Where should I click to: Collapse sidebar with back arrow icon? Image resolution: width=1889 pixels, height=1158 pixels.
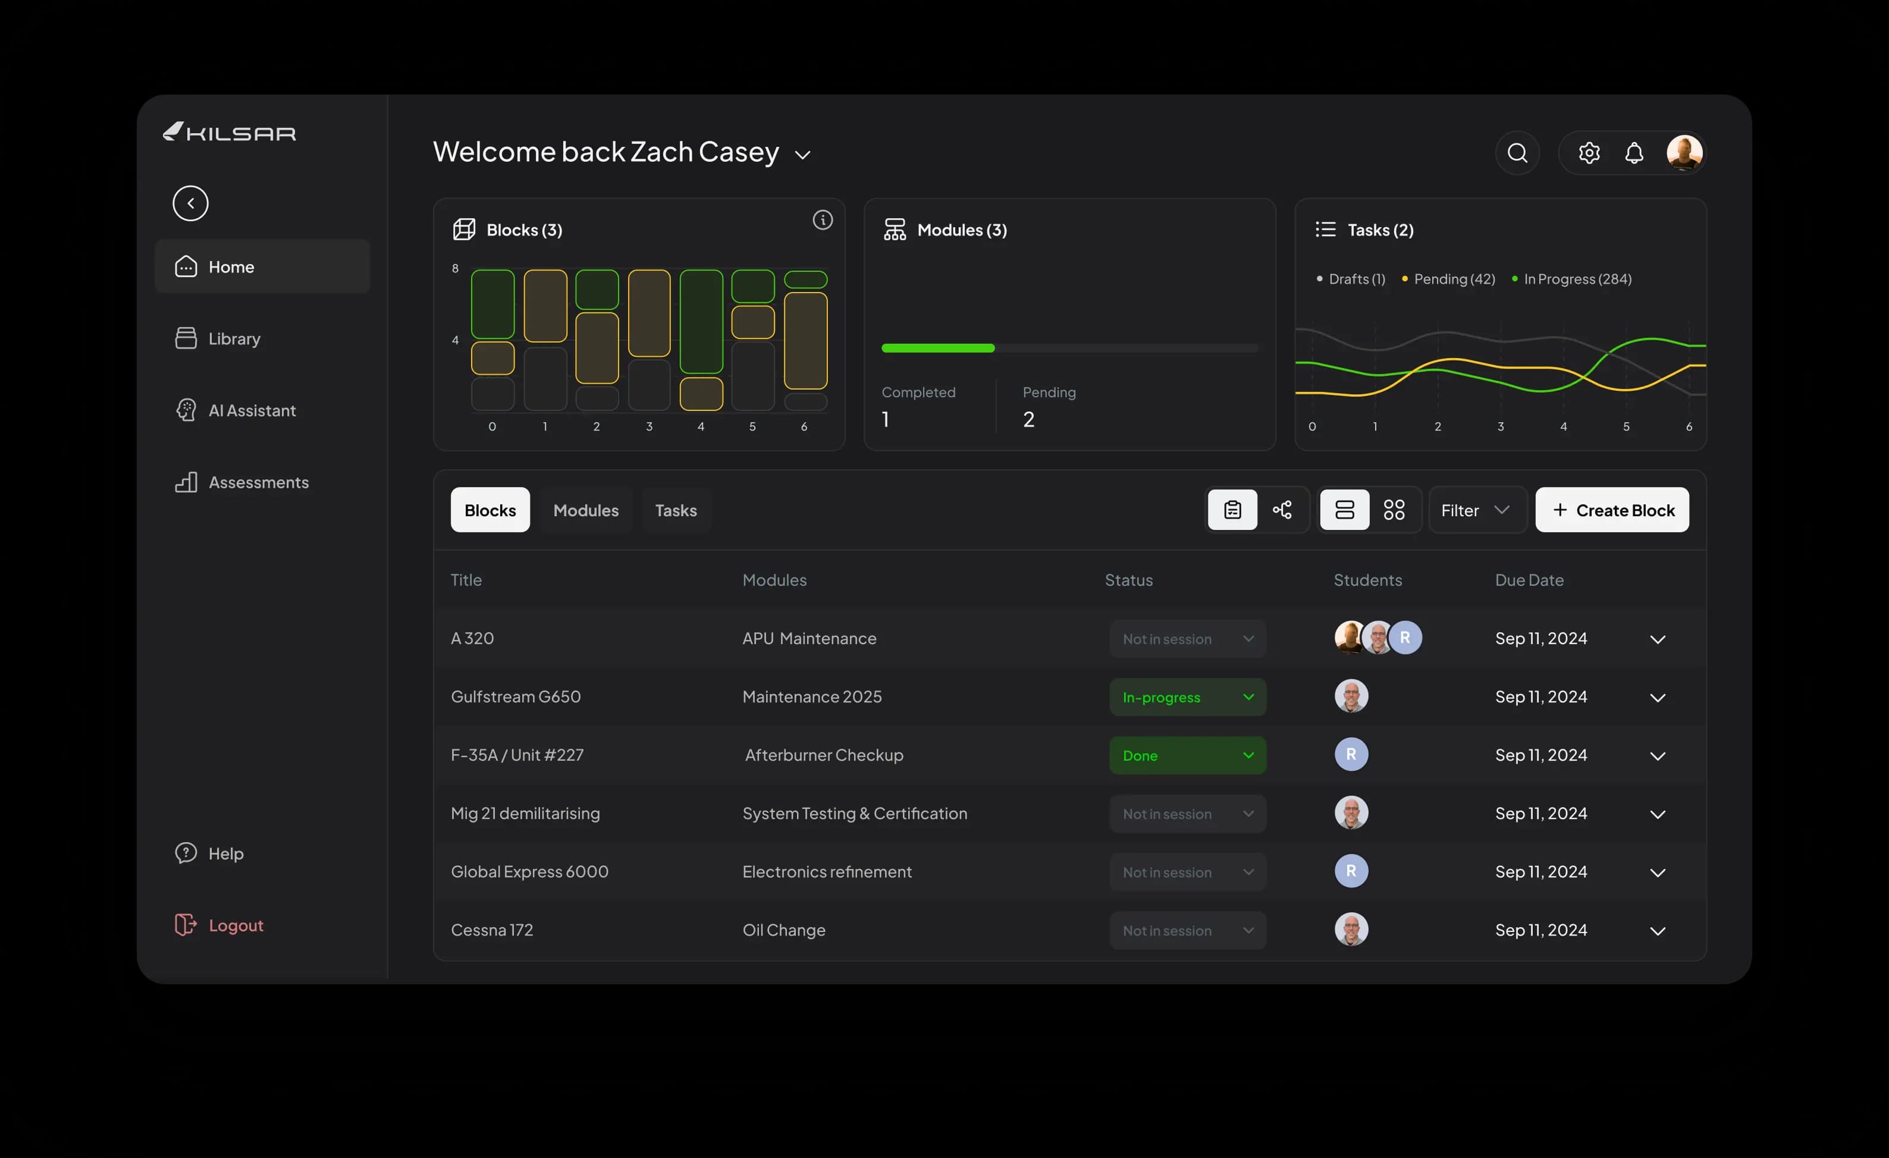[x=190, y=203]
